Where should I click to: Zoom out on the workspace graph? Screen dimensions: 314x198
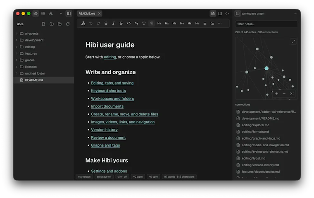click(x=284, y=94)
